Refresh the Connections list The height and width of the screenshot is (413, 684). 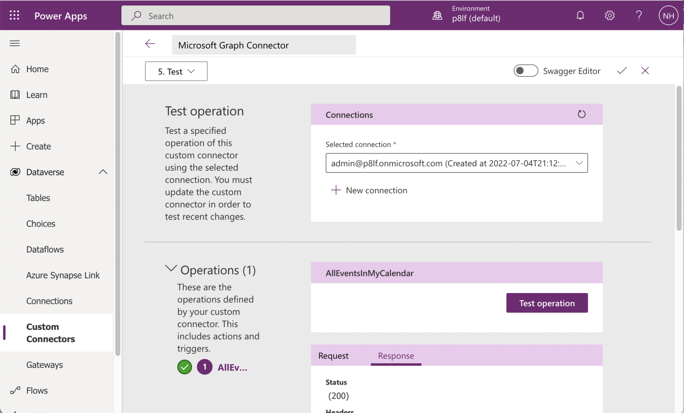pos(581,114)
